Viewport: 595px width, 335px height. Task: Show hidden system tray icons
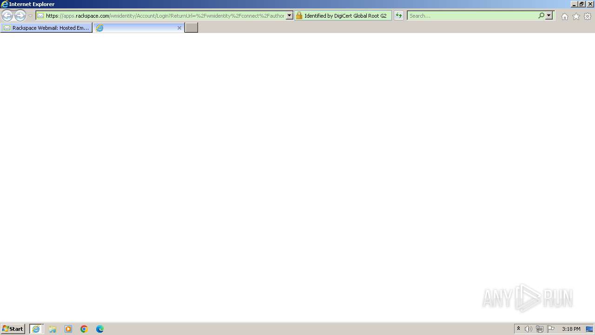coord(518,329)
